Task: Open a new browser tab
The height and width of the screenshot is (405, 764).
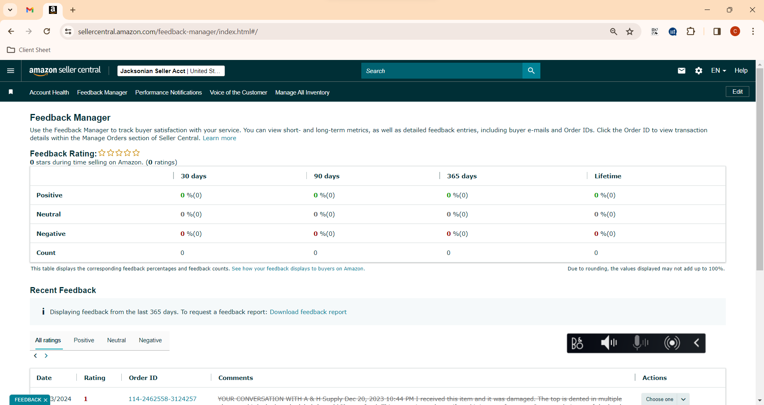Action: 73,10
